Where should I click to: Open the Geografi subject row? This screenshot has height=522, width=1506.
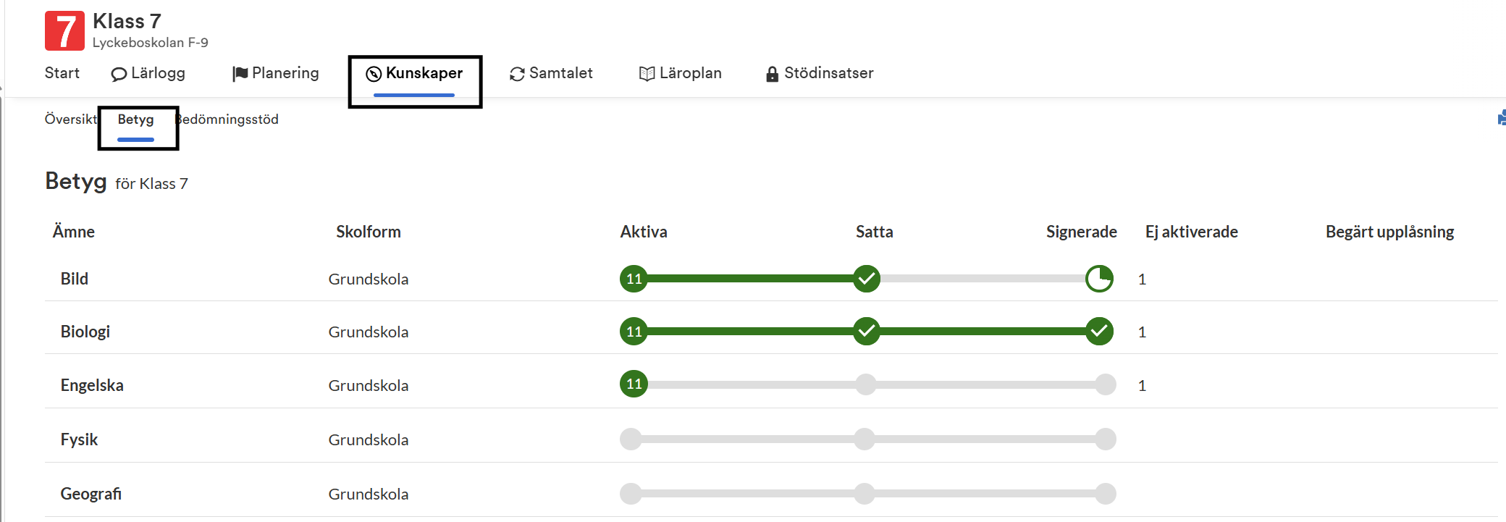click(91, 494)
